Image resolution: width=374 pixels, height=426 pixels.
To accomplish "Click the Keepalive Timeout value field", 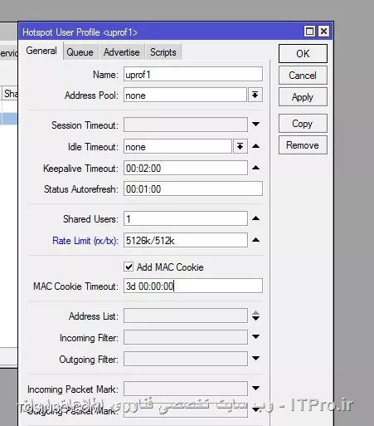I will (186, 168).
